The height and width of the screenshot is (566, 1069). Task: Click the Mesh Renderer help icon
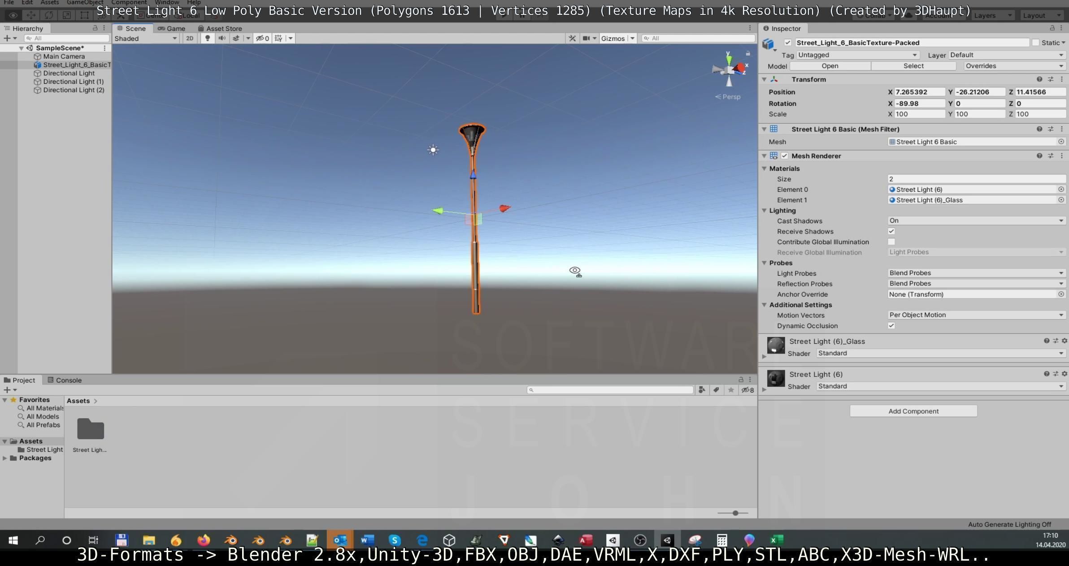click(x=1039, y=156)
